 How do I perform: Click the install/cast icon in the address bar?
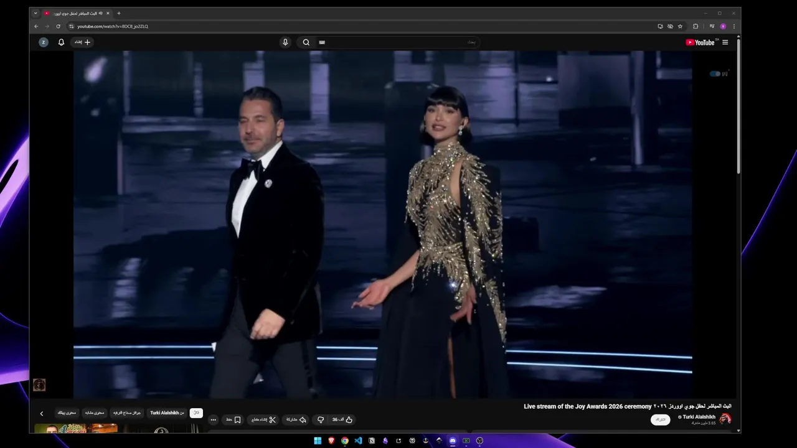660,26
